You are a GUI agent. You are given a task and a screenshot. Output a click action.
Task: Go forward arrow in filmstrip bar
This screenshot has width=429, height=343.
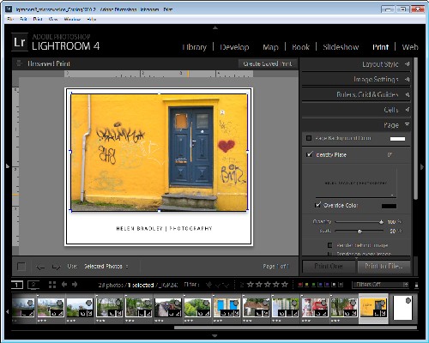pyautogui.click(x=75, y=285)
